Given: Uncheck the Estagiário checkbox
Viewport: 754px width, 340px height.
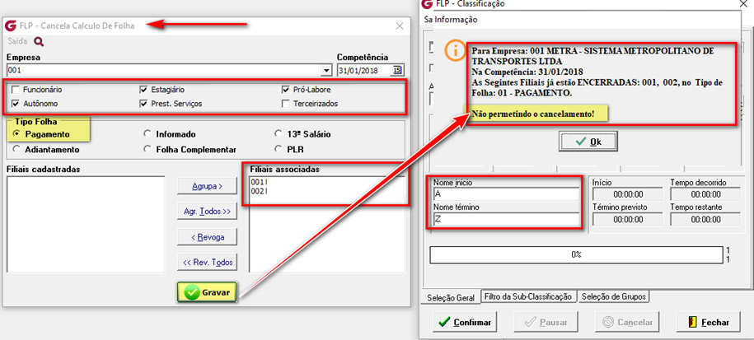Looking at the screenshot, I should [x=143, y=90].
